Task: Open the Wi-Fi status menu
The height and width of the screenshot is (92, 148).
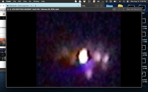Action: (x=120, y=1)
